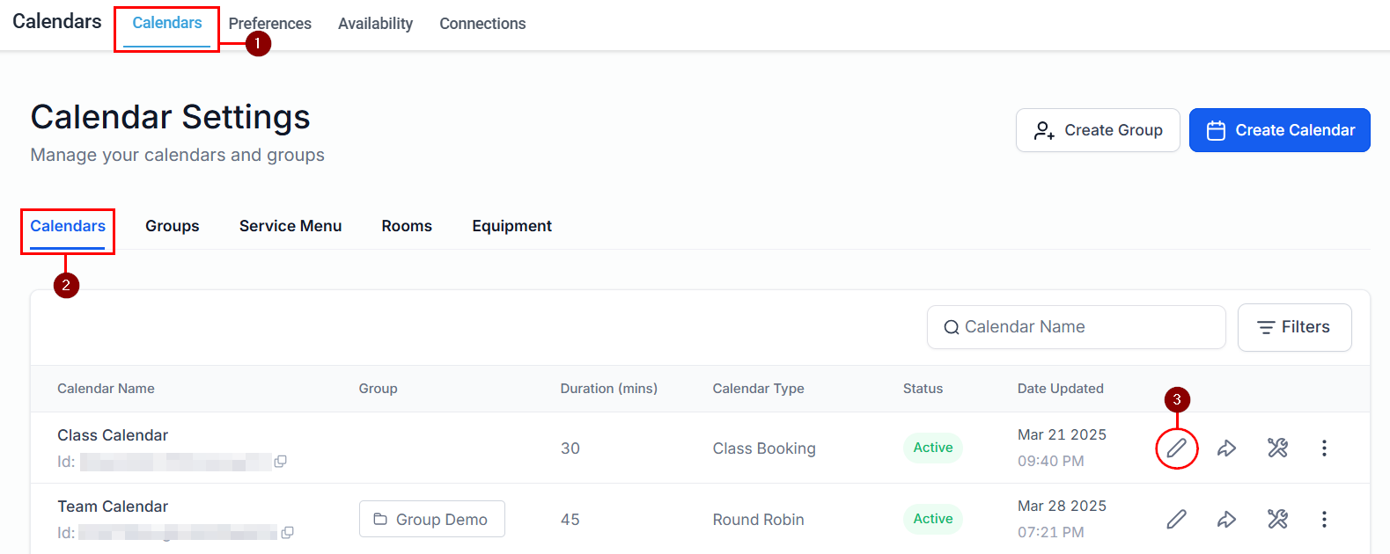
Task: Open tools icon for Class Calendar
Action: 1277,448
